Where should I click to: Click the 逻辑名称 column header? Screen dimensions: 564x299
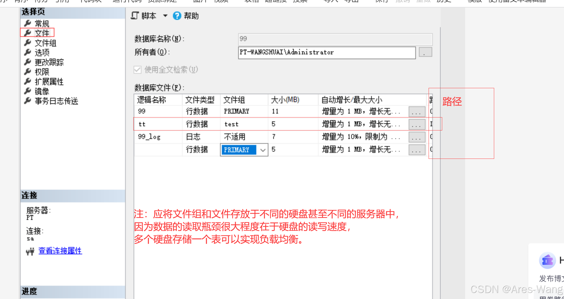click(158, 100)
